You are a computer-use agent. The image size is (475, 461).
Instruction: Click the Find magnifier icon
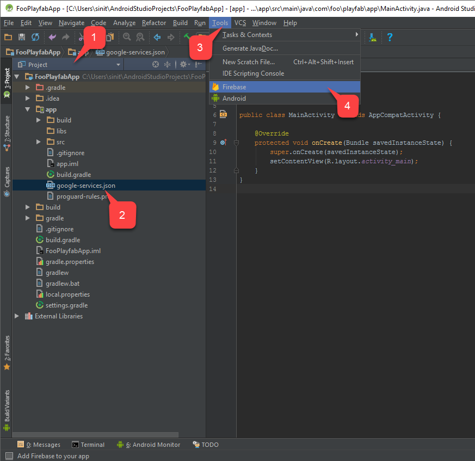[127, 37]
